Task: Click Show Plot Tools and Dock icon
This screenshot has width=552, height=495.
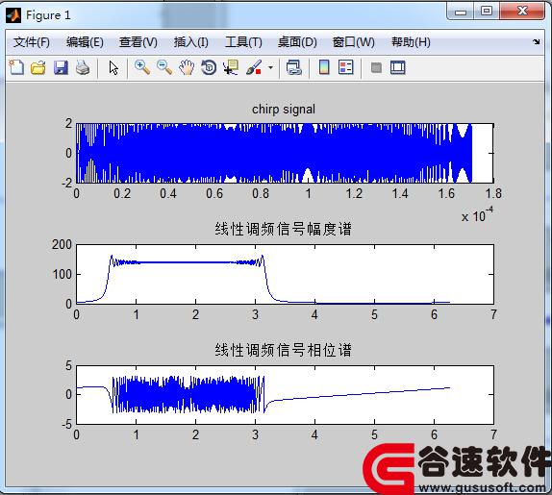Action: pos(398,67)
